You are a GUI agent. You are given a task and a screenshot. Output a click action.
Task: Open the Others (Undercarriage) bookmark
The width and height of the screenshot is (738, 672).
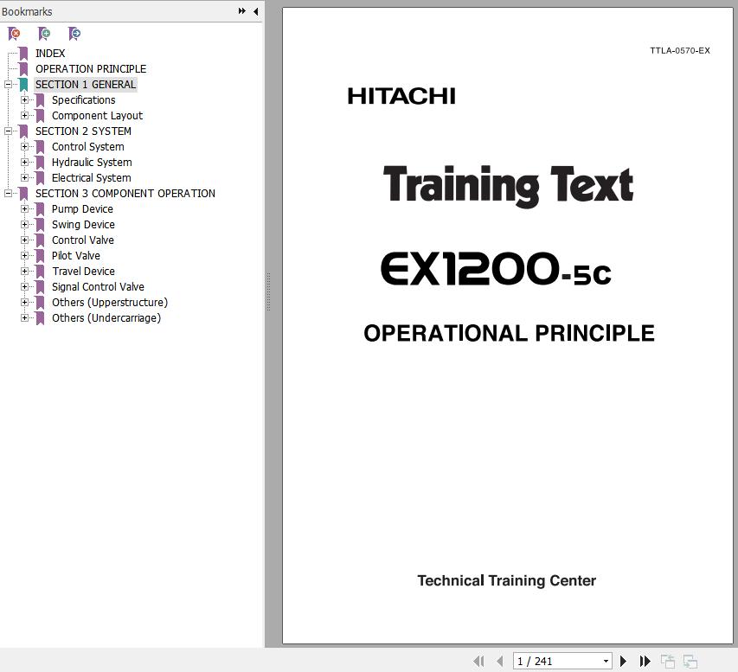coord(106,317)
